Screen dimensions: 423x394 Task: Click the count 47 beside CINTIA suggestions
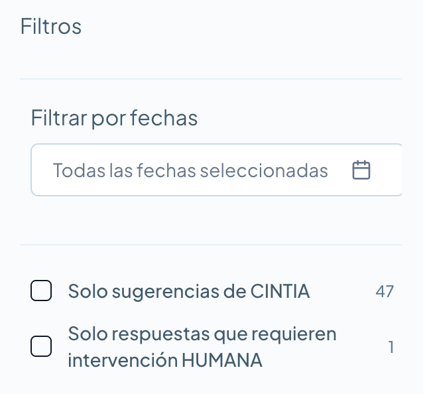(385, 291)
